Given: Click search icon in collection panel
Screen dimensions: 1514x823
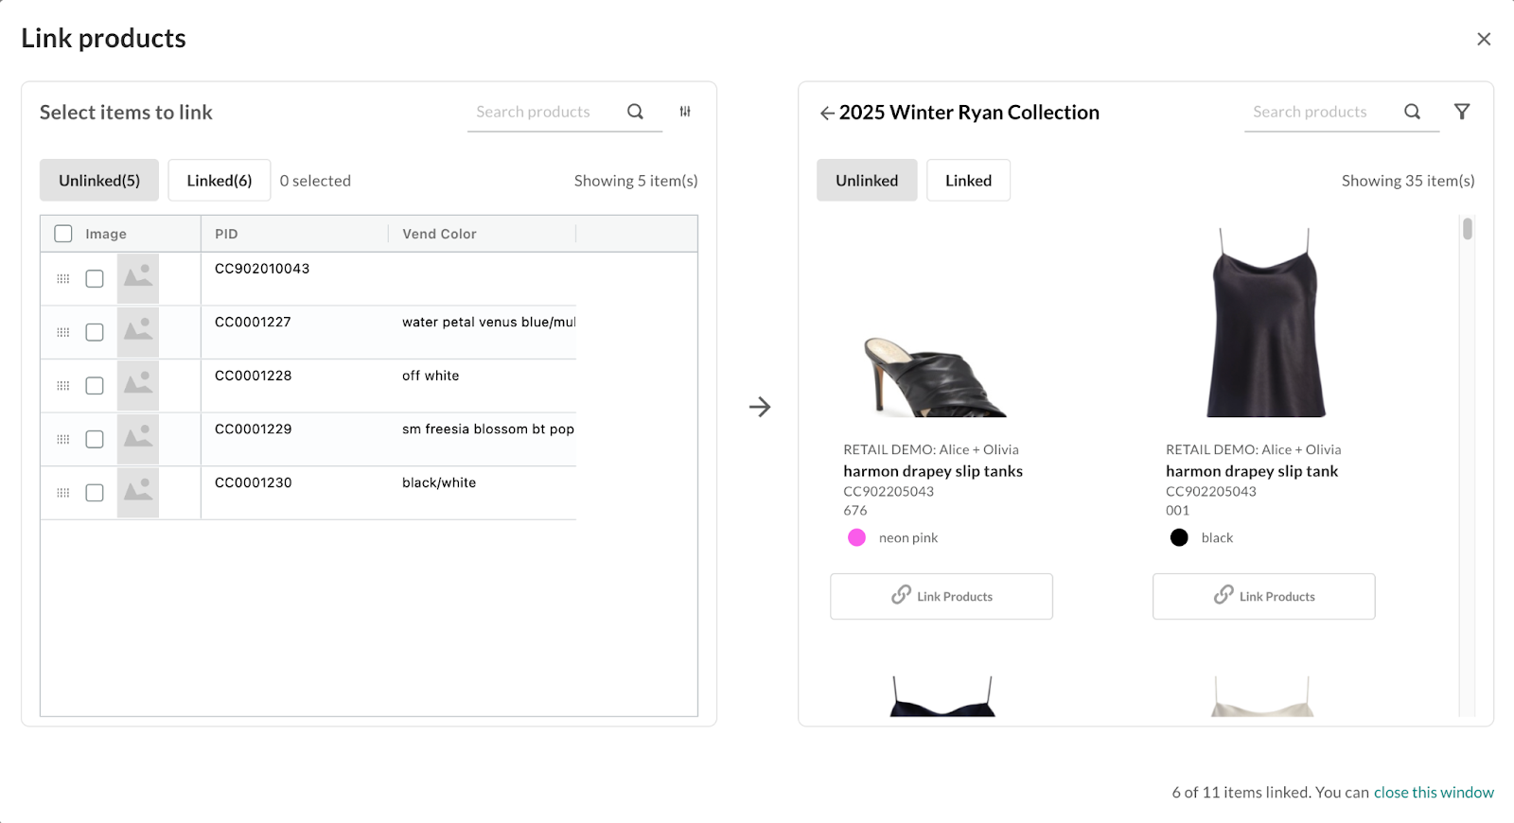Looking at the screenshot, I should 1412,112.
